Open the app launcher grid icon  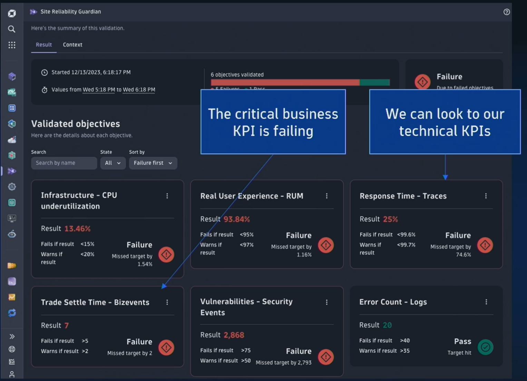point(11,45)
